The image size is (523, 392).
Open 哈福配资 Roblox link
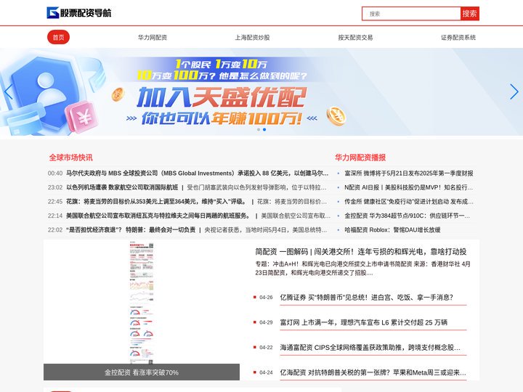392,229
